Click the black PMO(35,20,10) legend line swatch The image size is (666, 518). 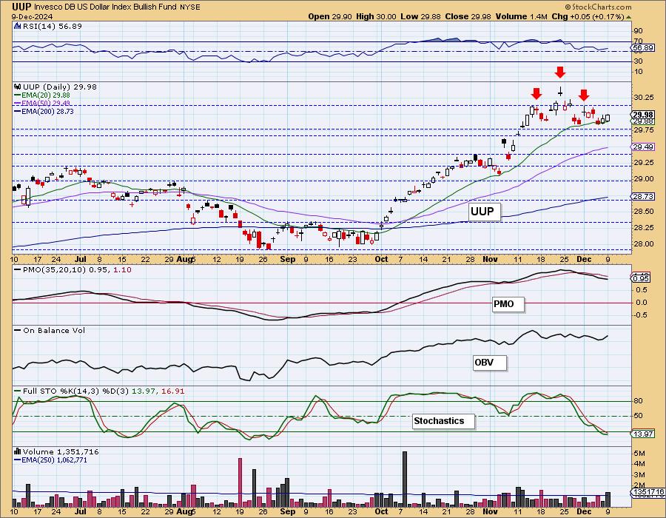click(18, 269)
